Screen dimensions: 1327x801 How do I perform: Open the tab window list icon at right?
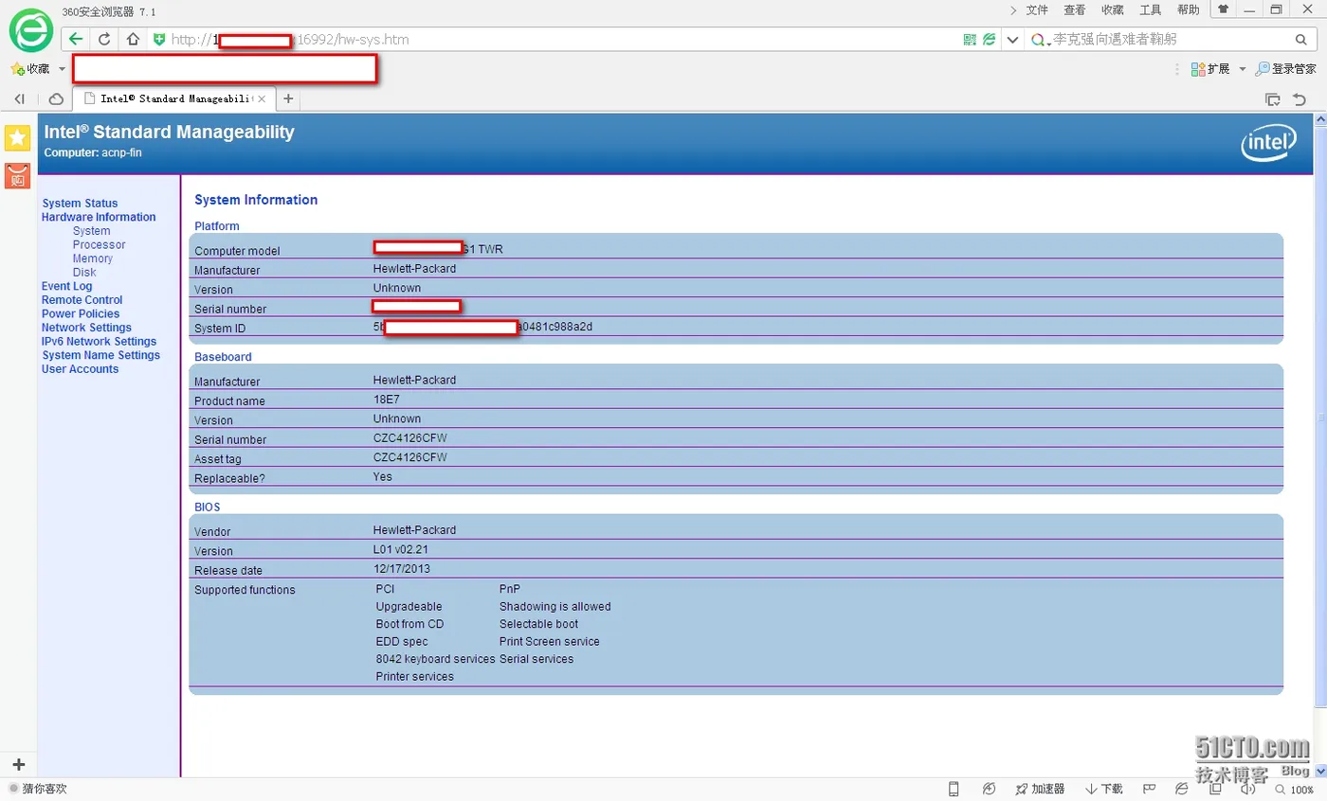[1273, 98]
